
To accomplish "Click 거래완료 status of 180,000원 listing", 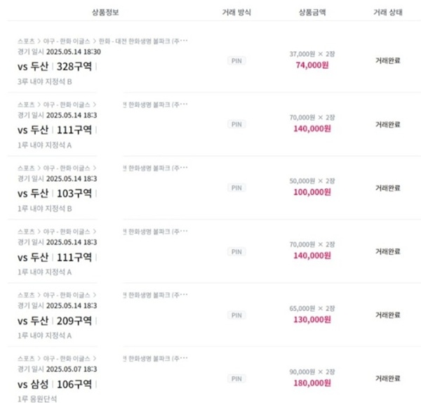I will 388,378.
